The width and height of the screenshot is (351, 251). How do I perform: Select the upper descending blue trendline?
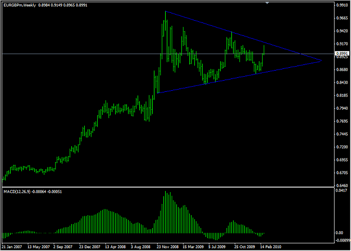click(x=243, y=36)
